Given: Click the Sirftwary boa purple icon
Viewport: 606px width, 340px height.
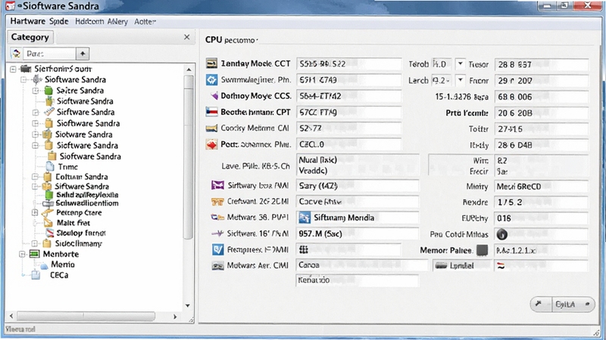Looking at the screenshot, I should click(217, 185).
